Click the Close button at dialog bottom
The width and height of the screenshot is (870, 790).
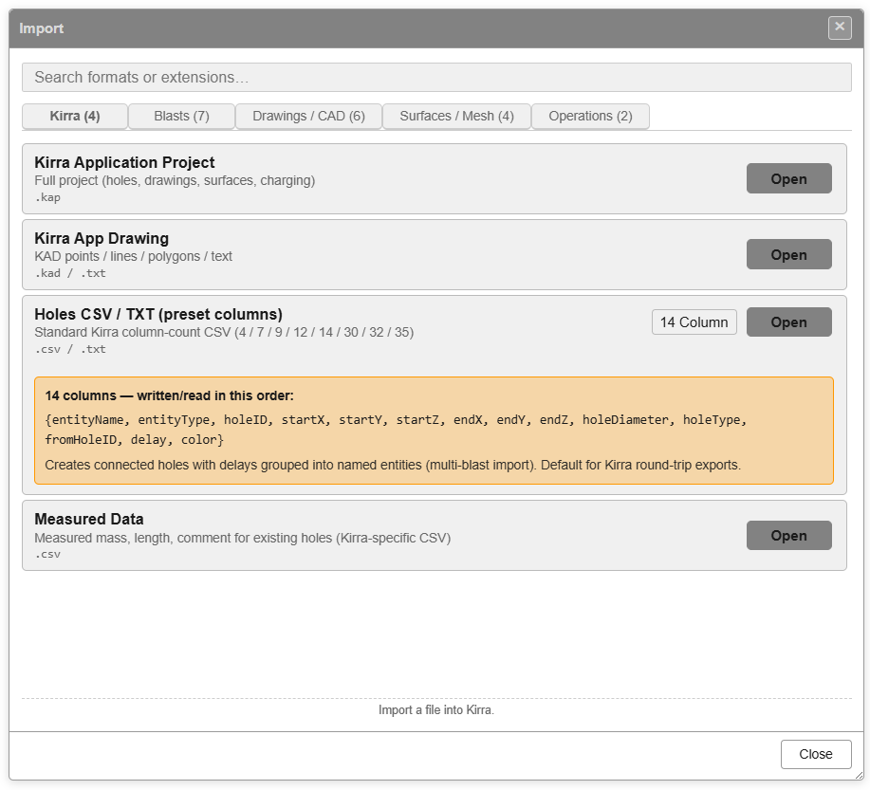click(x=816, y=754)
